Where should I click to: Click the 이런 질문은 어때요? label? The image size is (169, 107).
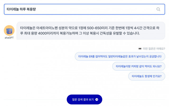click(154, 49)
